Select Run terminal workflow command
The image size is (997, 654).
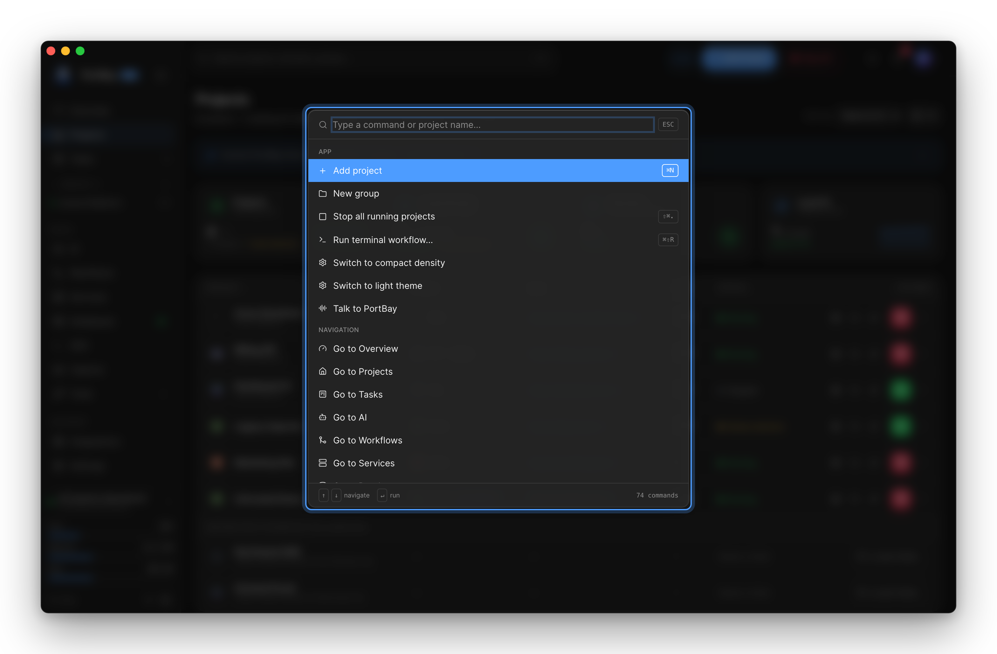[x=498, y=240]
